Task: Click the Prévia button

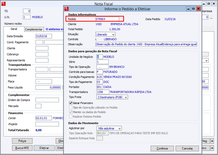Action: 22,141
